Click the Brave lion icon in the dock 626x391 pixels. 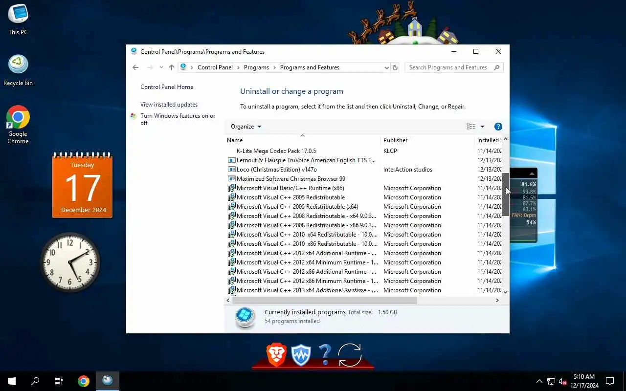point(276,354)
